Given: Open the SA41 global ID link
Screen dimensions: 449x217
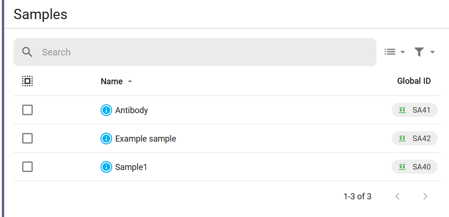Looking at the screenshot, I should click(x=415, y=110).
